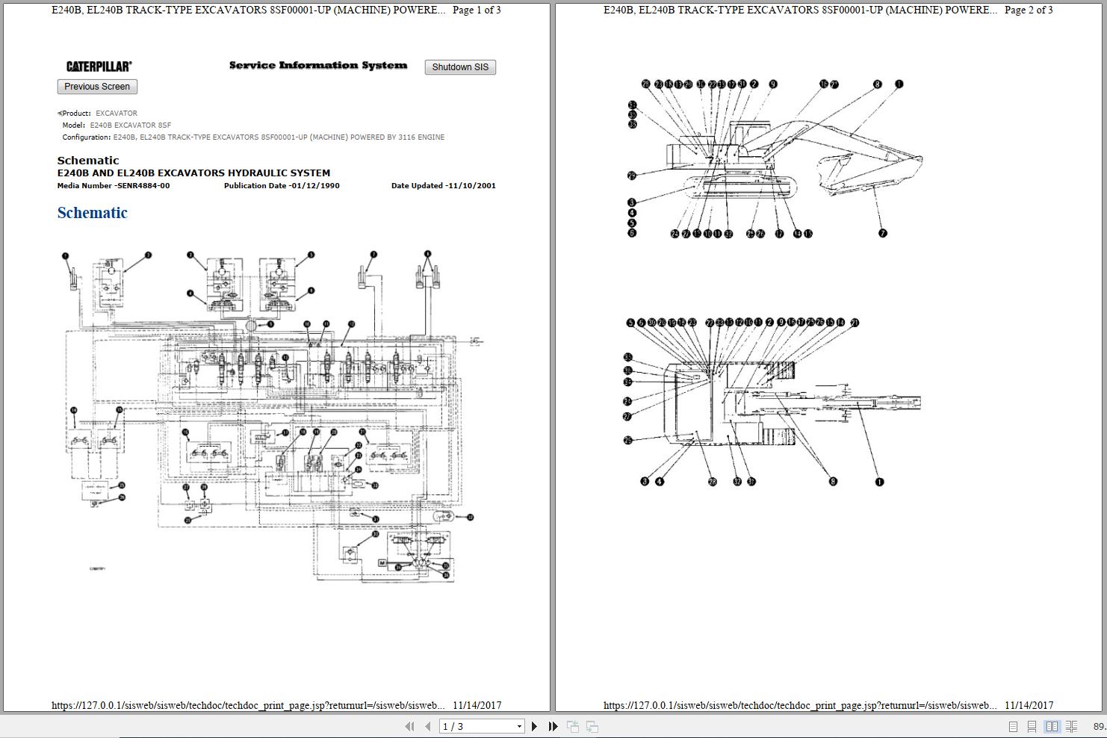Enable continuous scrolling page layout
Screen dimensions: 1107x738
click(x=1032, y=725)
